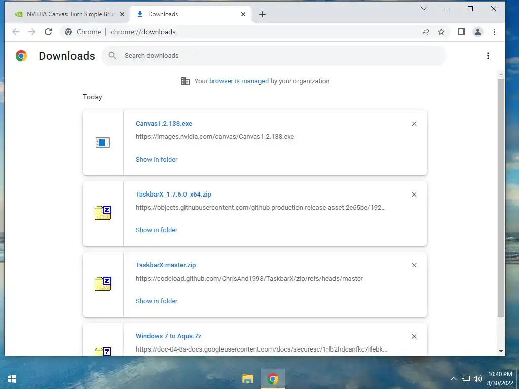Open the Windows Start menu
The width and height of the screenshot is (519, 389).
coord(12,379)
